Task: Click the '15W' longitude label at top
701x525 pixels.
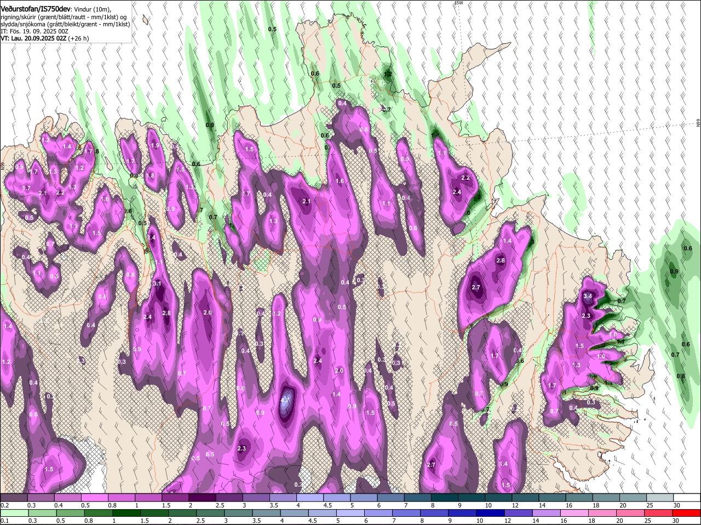Action: click(x=458, y=3)
